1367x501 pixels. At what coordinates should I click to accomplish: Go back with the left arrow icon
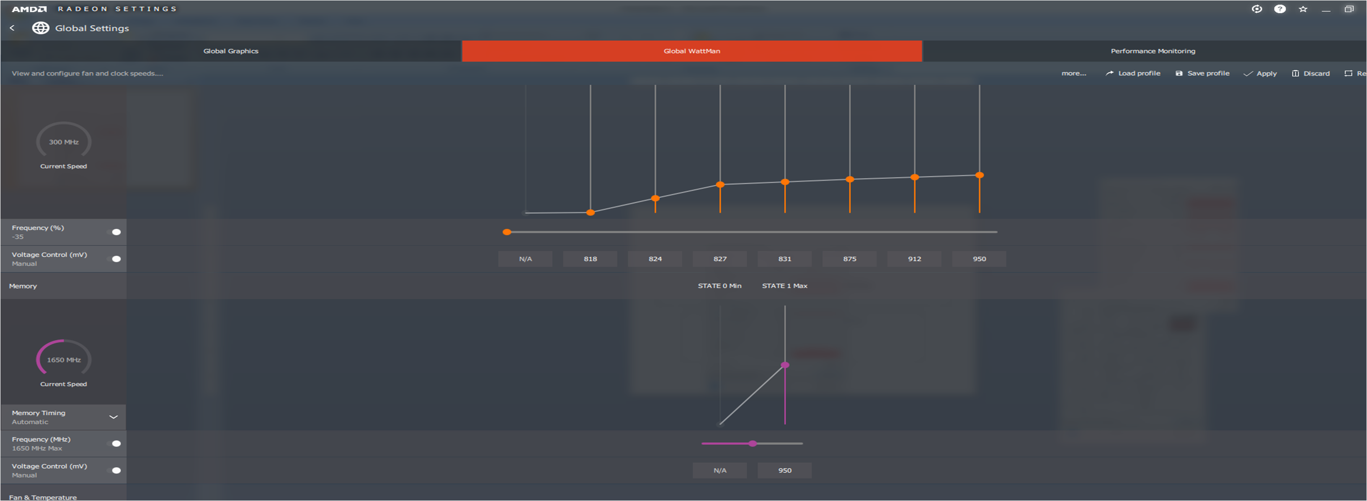(12, 28)
